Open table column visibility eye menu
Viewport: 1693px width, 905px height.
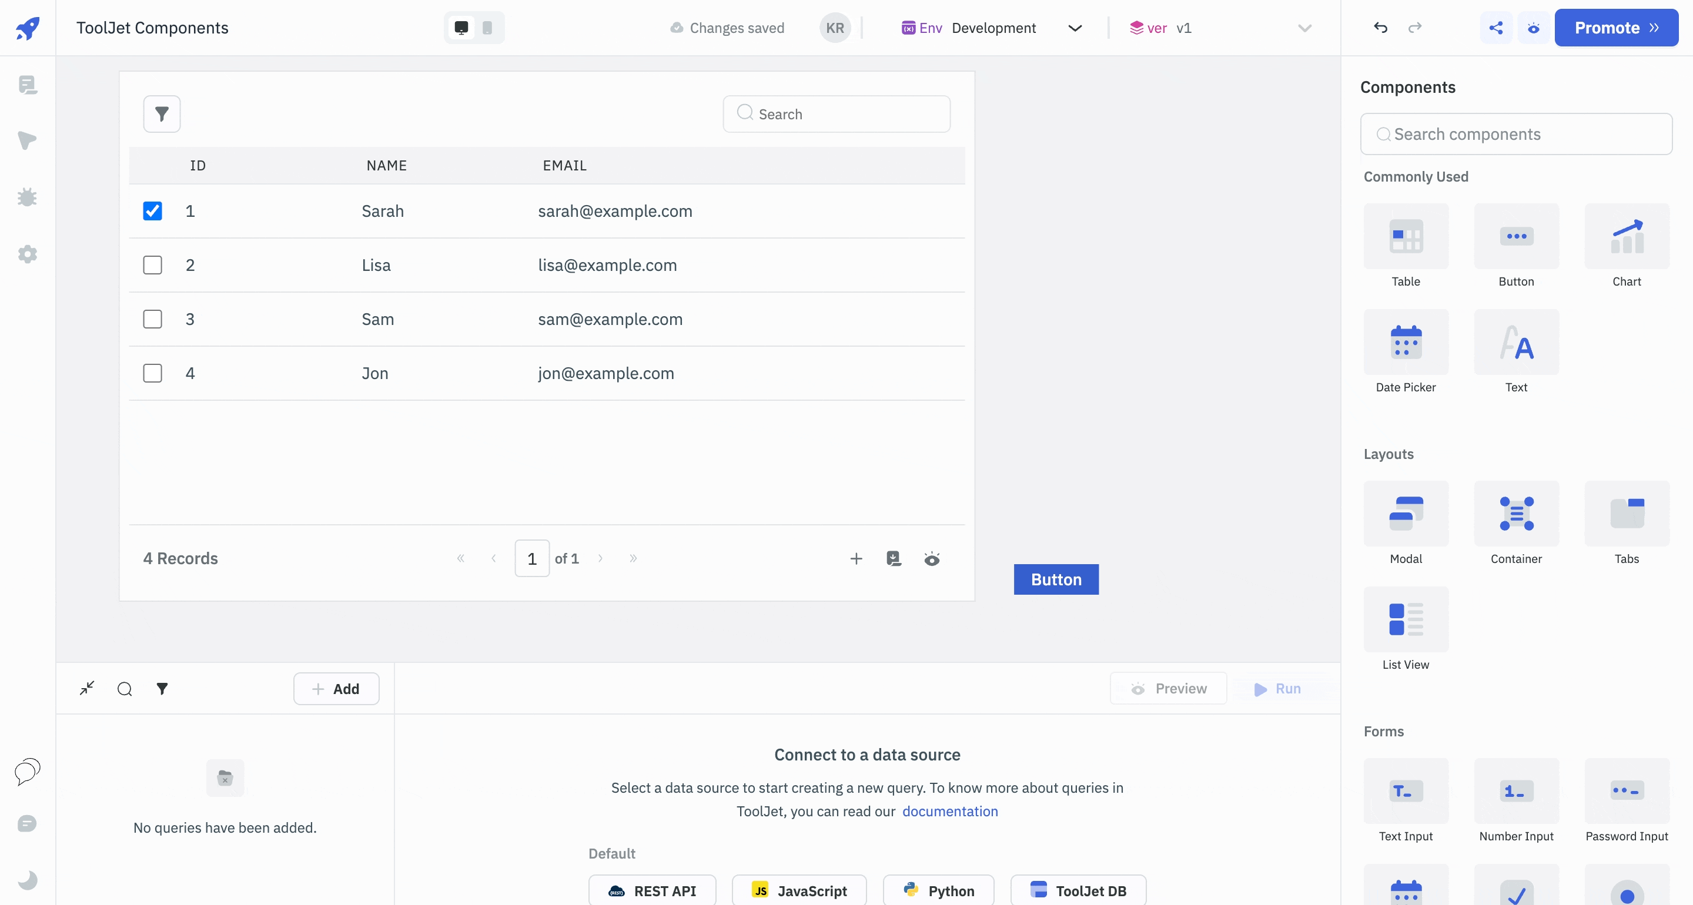(x=932, y=559)
